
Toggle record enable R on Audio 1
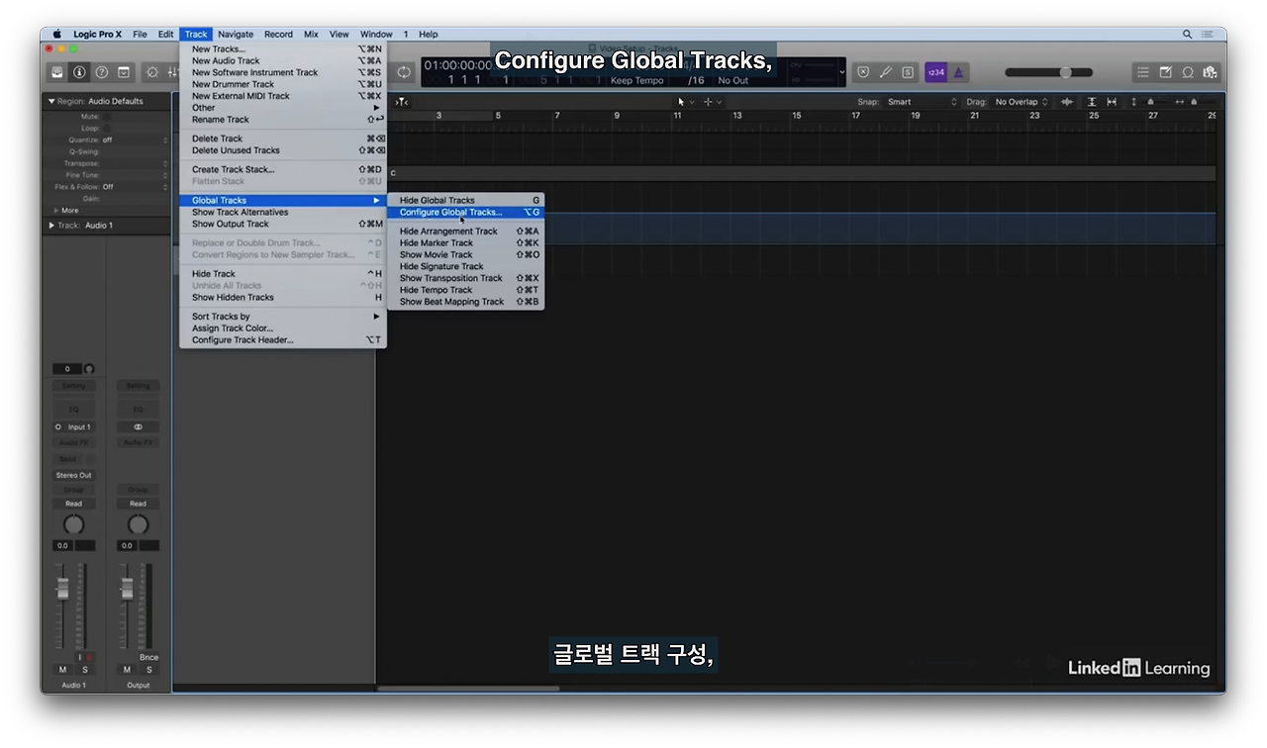(89, 657)
